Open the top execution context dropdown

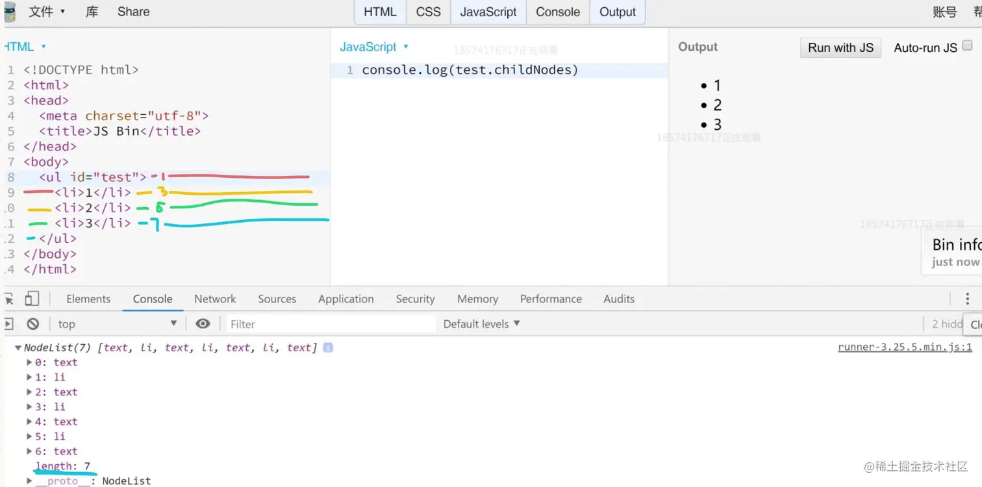(x=117, y=323)
